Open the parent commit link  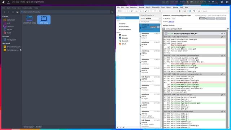point(171,22)
